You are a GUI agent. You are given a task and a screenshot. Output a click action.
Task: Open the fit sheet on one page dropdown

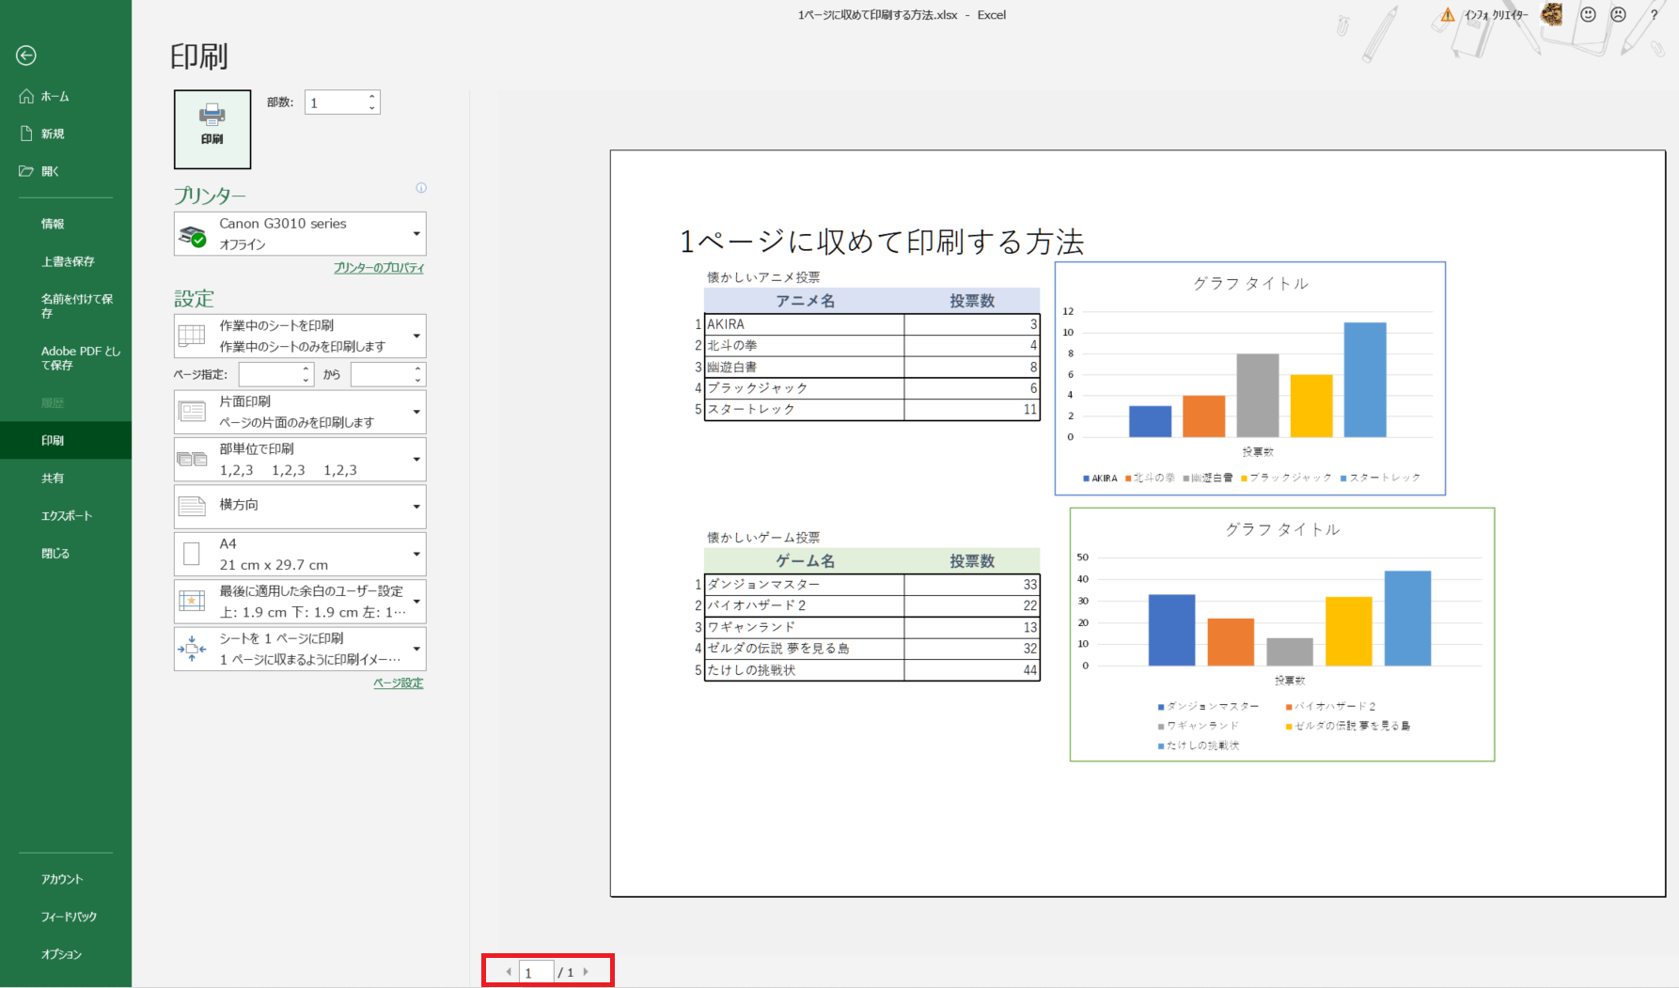pos(300,649)
